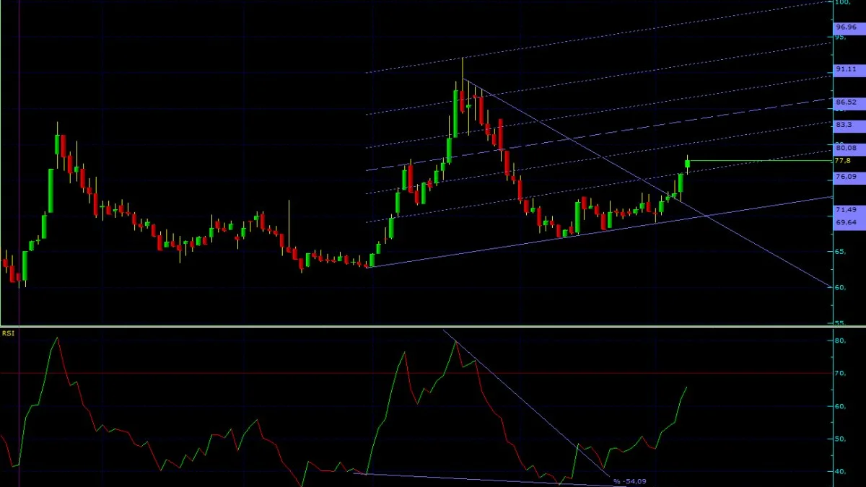The height and width of the screenshot is (487, 866).
Task: Click the RSI indicator panel label
Action: [8, 333]
